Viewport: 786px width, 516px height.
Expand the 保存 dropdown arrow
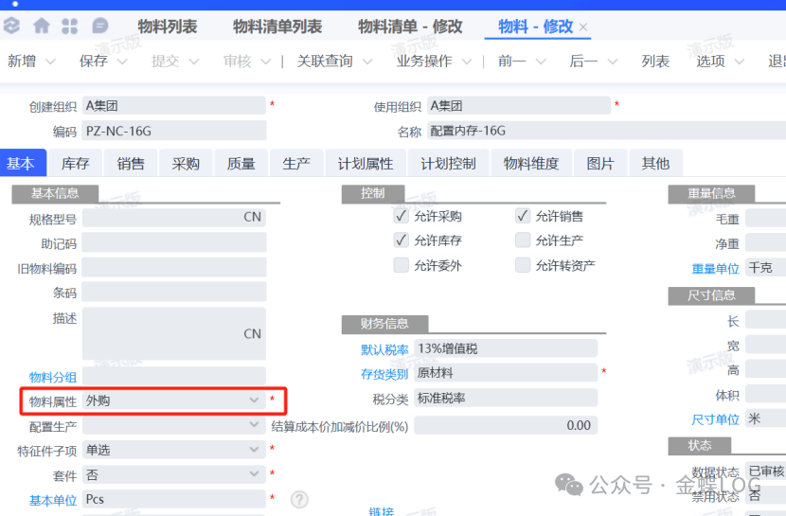tap(122, 62)
